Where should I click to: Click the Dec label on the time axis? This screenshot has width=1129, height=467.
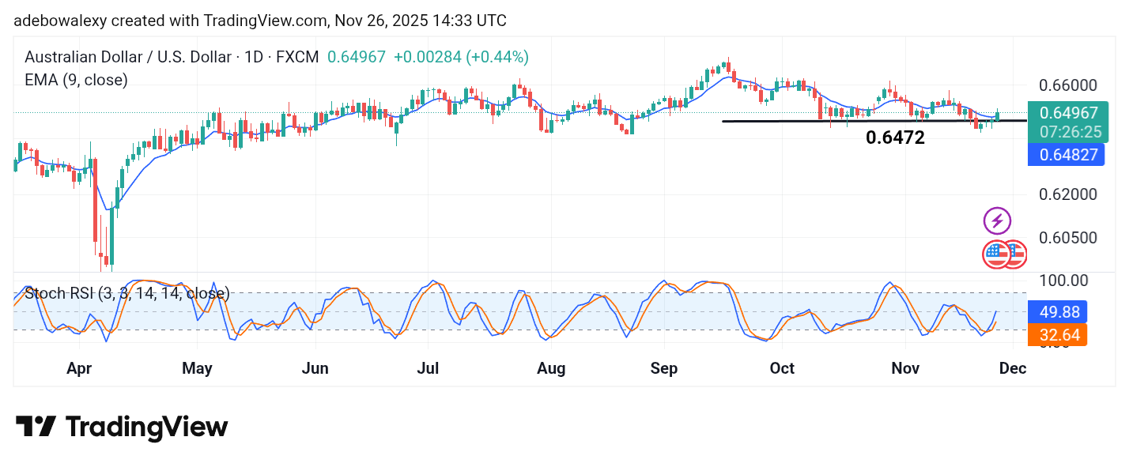pos(1013,369)
